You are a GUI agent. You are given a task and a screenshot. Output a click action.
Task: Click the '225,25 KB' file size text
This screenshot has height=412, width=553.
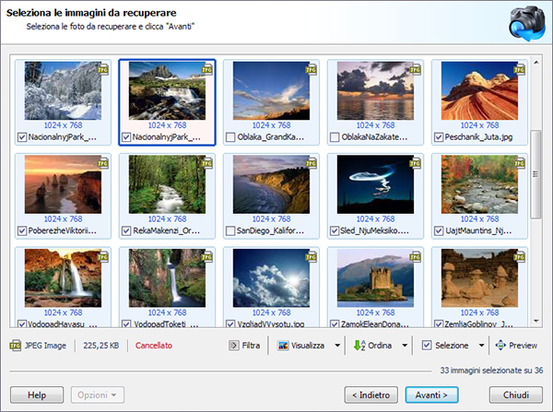pos(100,346)
